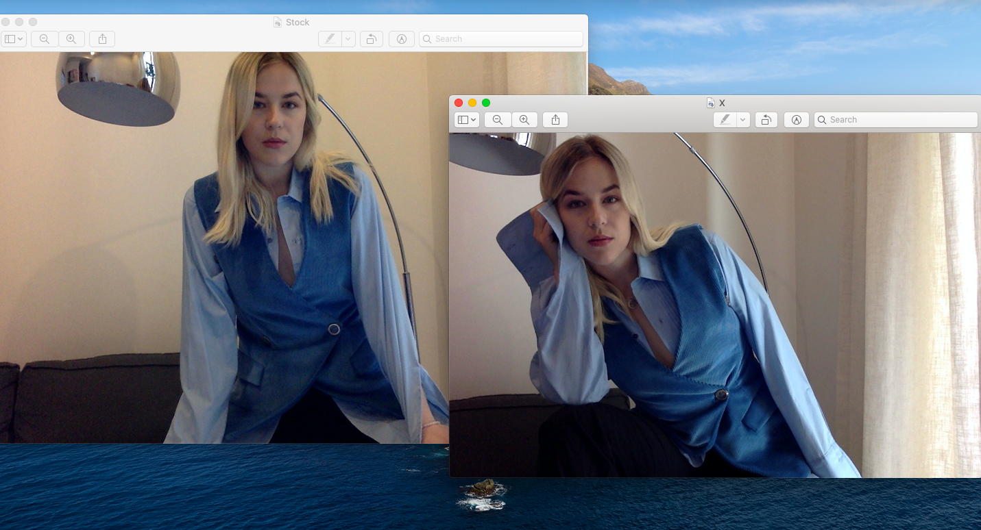Click the Search field in X window
Screen dimensions: 981x530
point(896,120)
